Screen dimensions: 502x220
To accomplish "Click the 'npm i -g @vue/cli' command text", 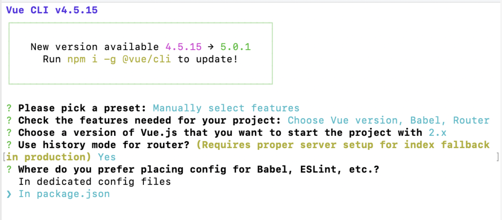I will 119,59.
